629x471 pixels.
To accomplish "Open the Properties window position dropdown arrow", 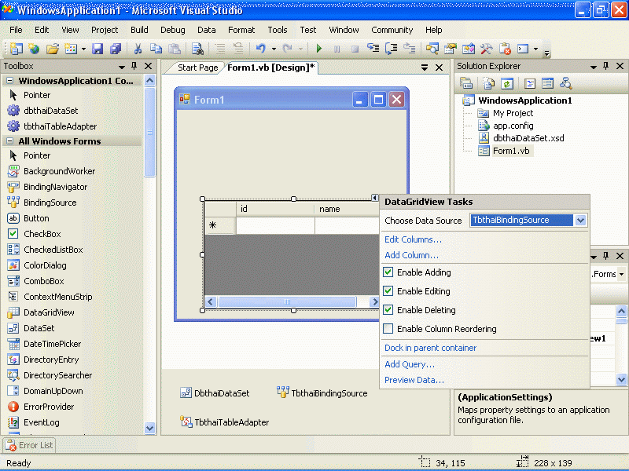I will pos(594,257).
